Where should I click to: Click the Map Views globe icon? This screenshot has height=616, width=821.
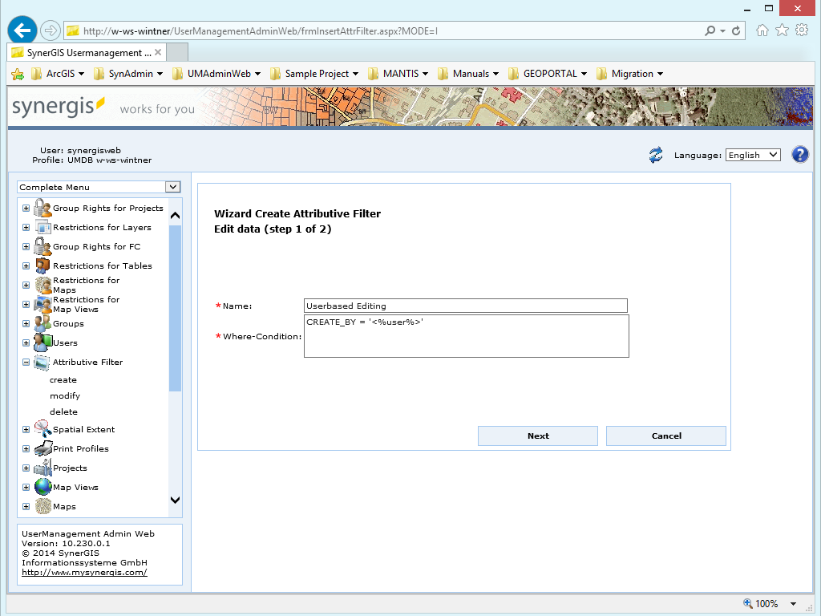pyautogui.click(x=41, y=487)
